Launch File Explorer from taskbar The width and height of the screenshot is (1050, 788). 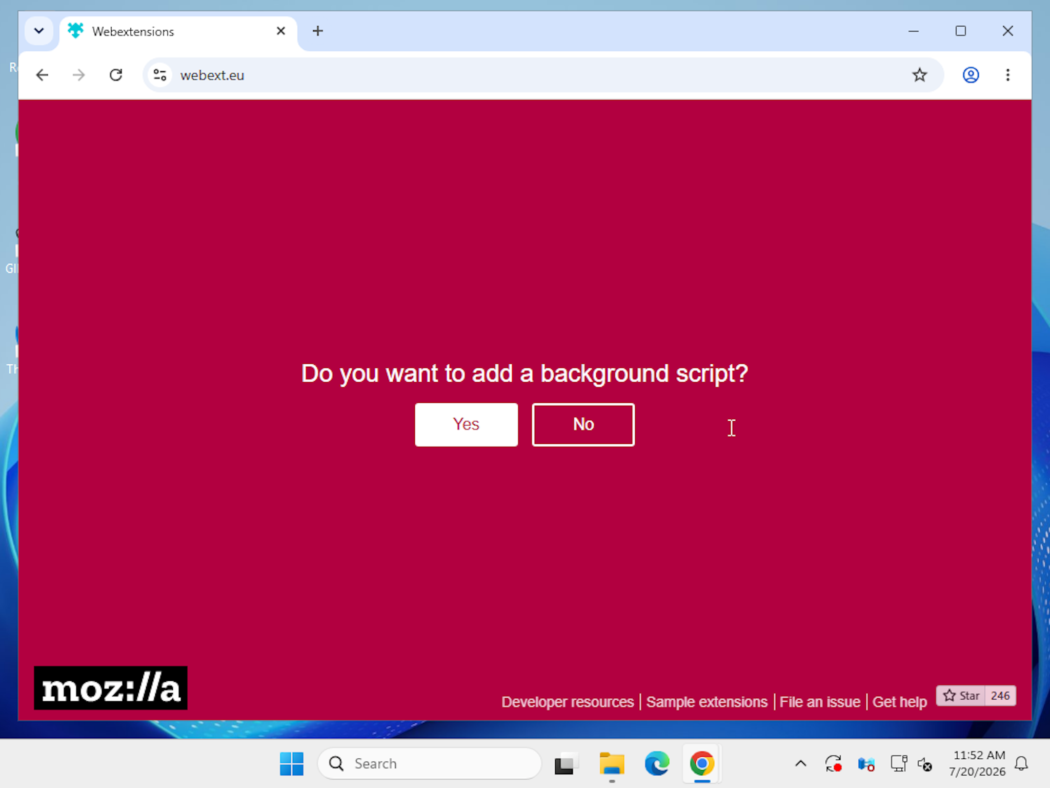pyautogui.click(x=612, y=763)
